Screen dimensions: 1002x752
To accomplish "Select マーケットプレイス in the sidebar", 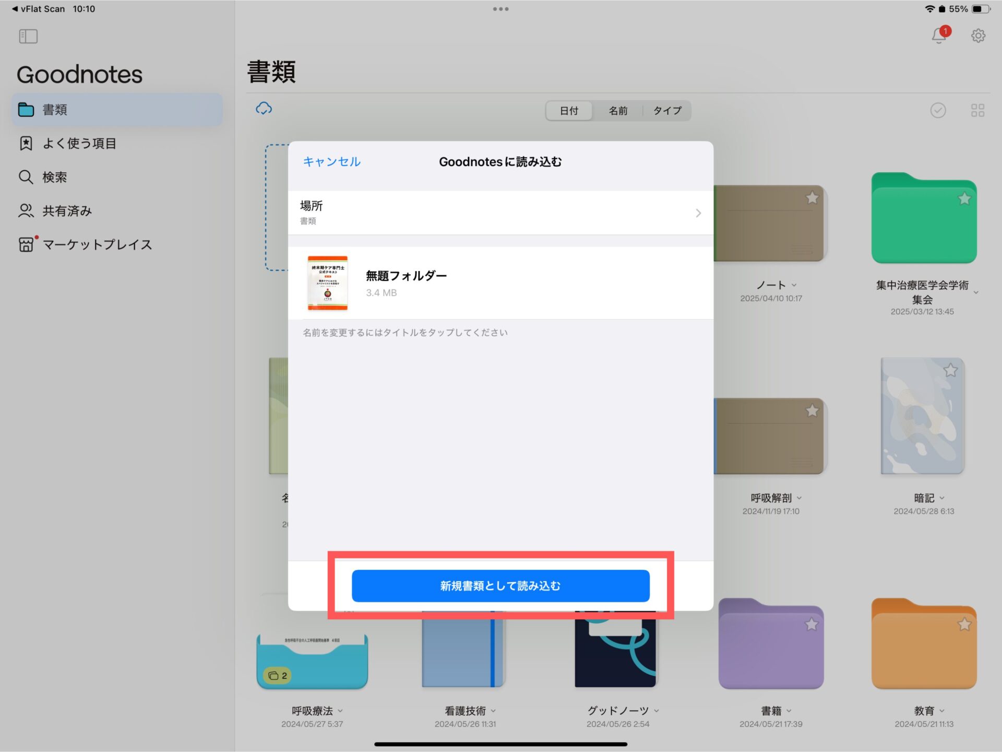I will click(117, 244).
